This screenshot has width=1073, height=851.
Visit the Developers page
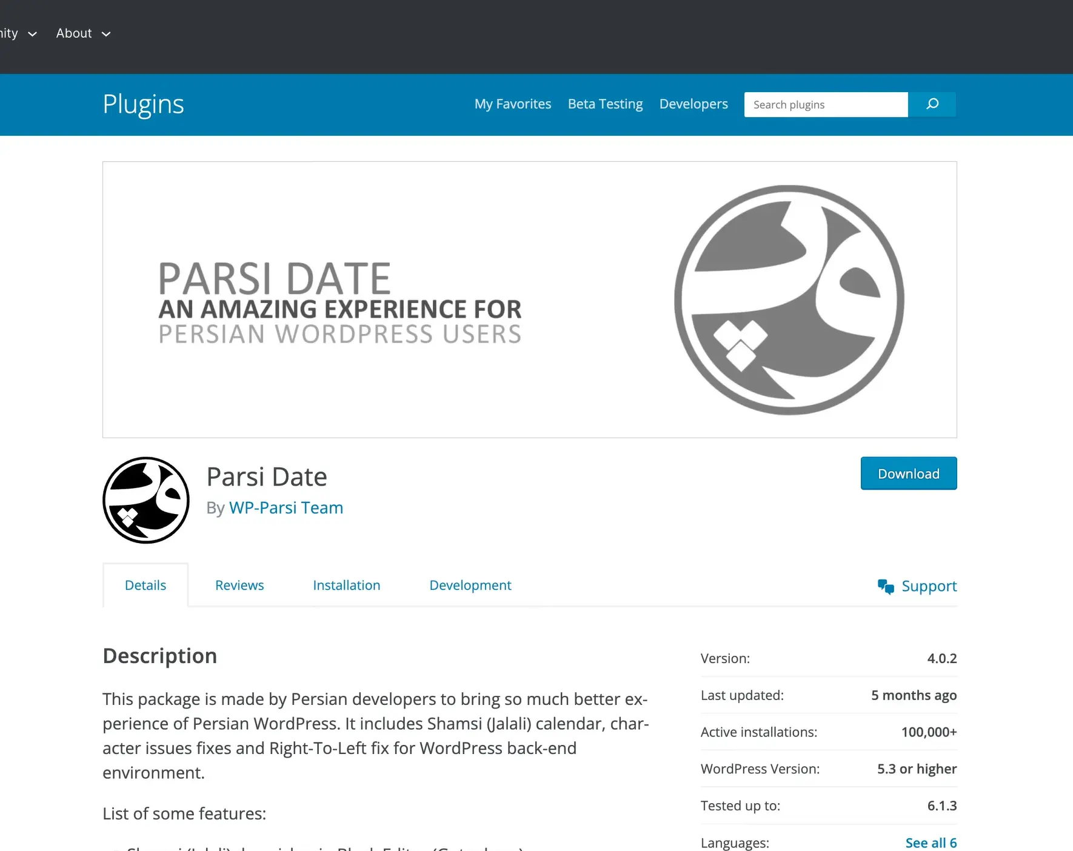[x=694, y=104]
